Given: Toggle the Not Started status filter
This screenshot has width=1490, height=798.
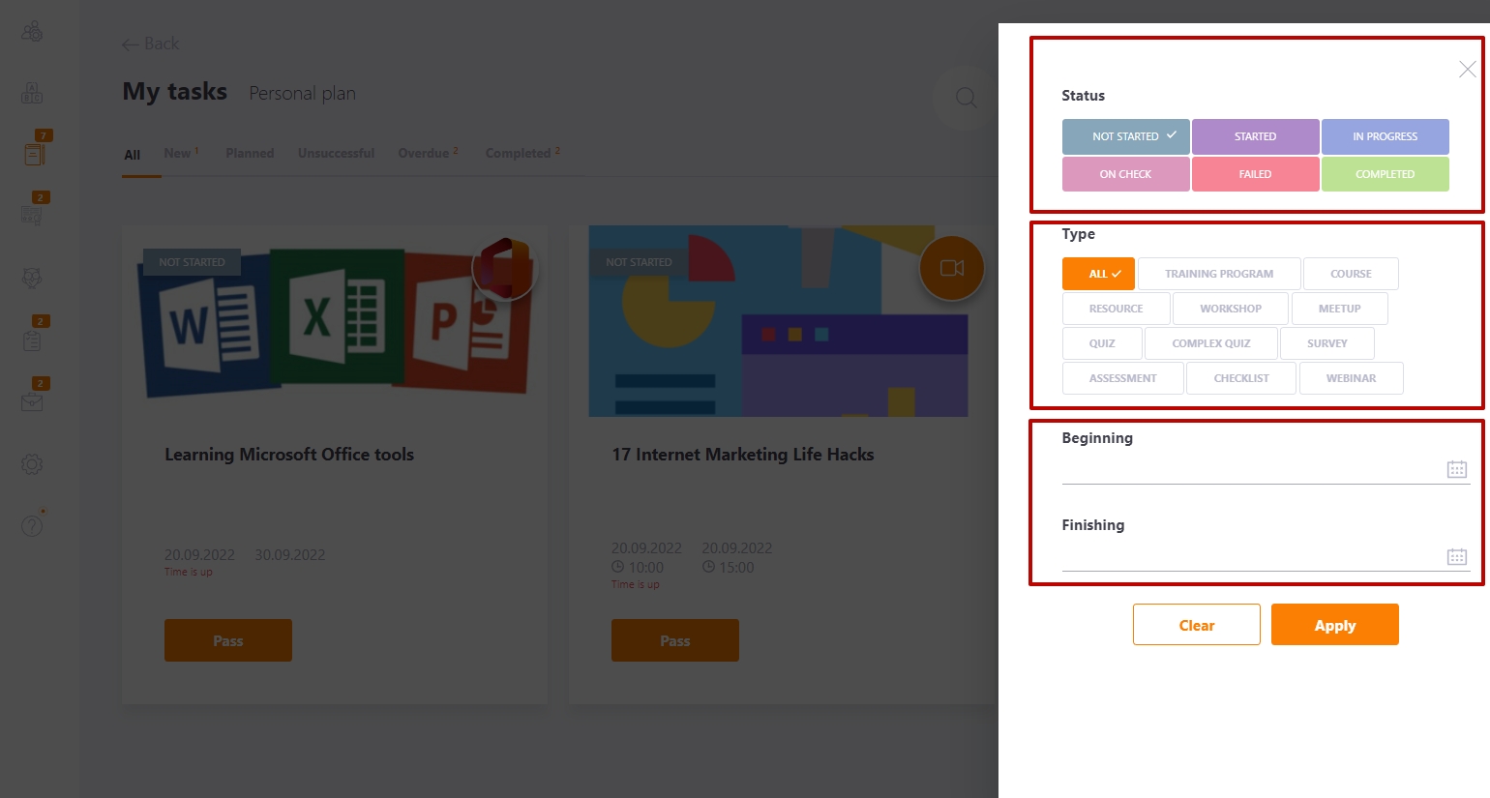Looking at the screenshot, I should (1125, 136).
